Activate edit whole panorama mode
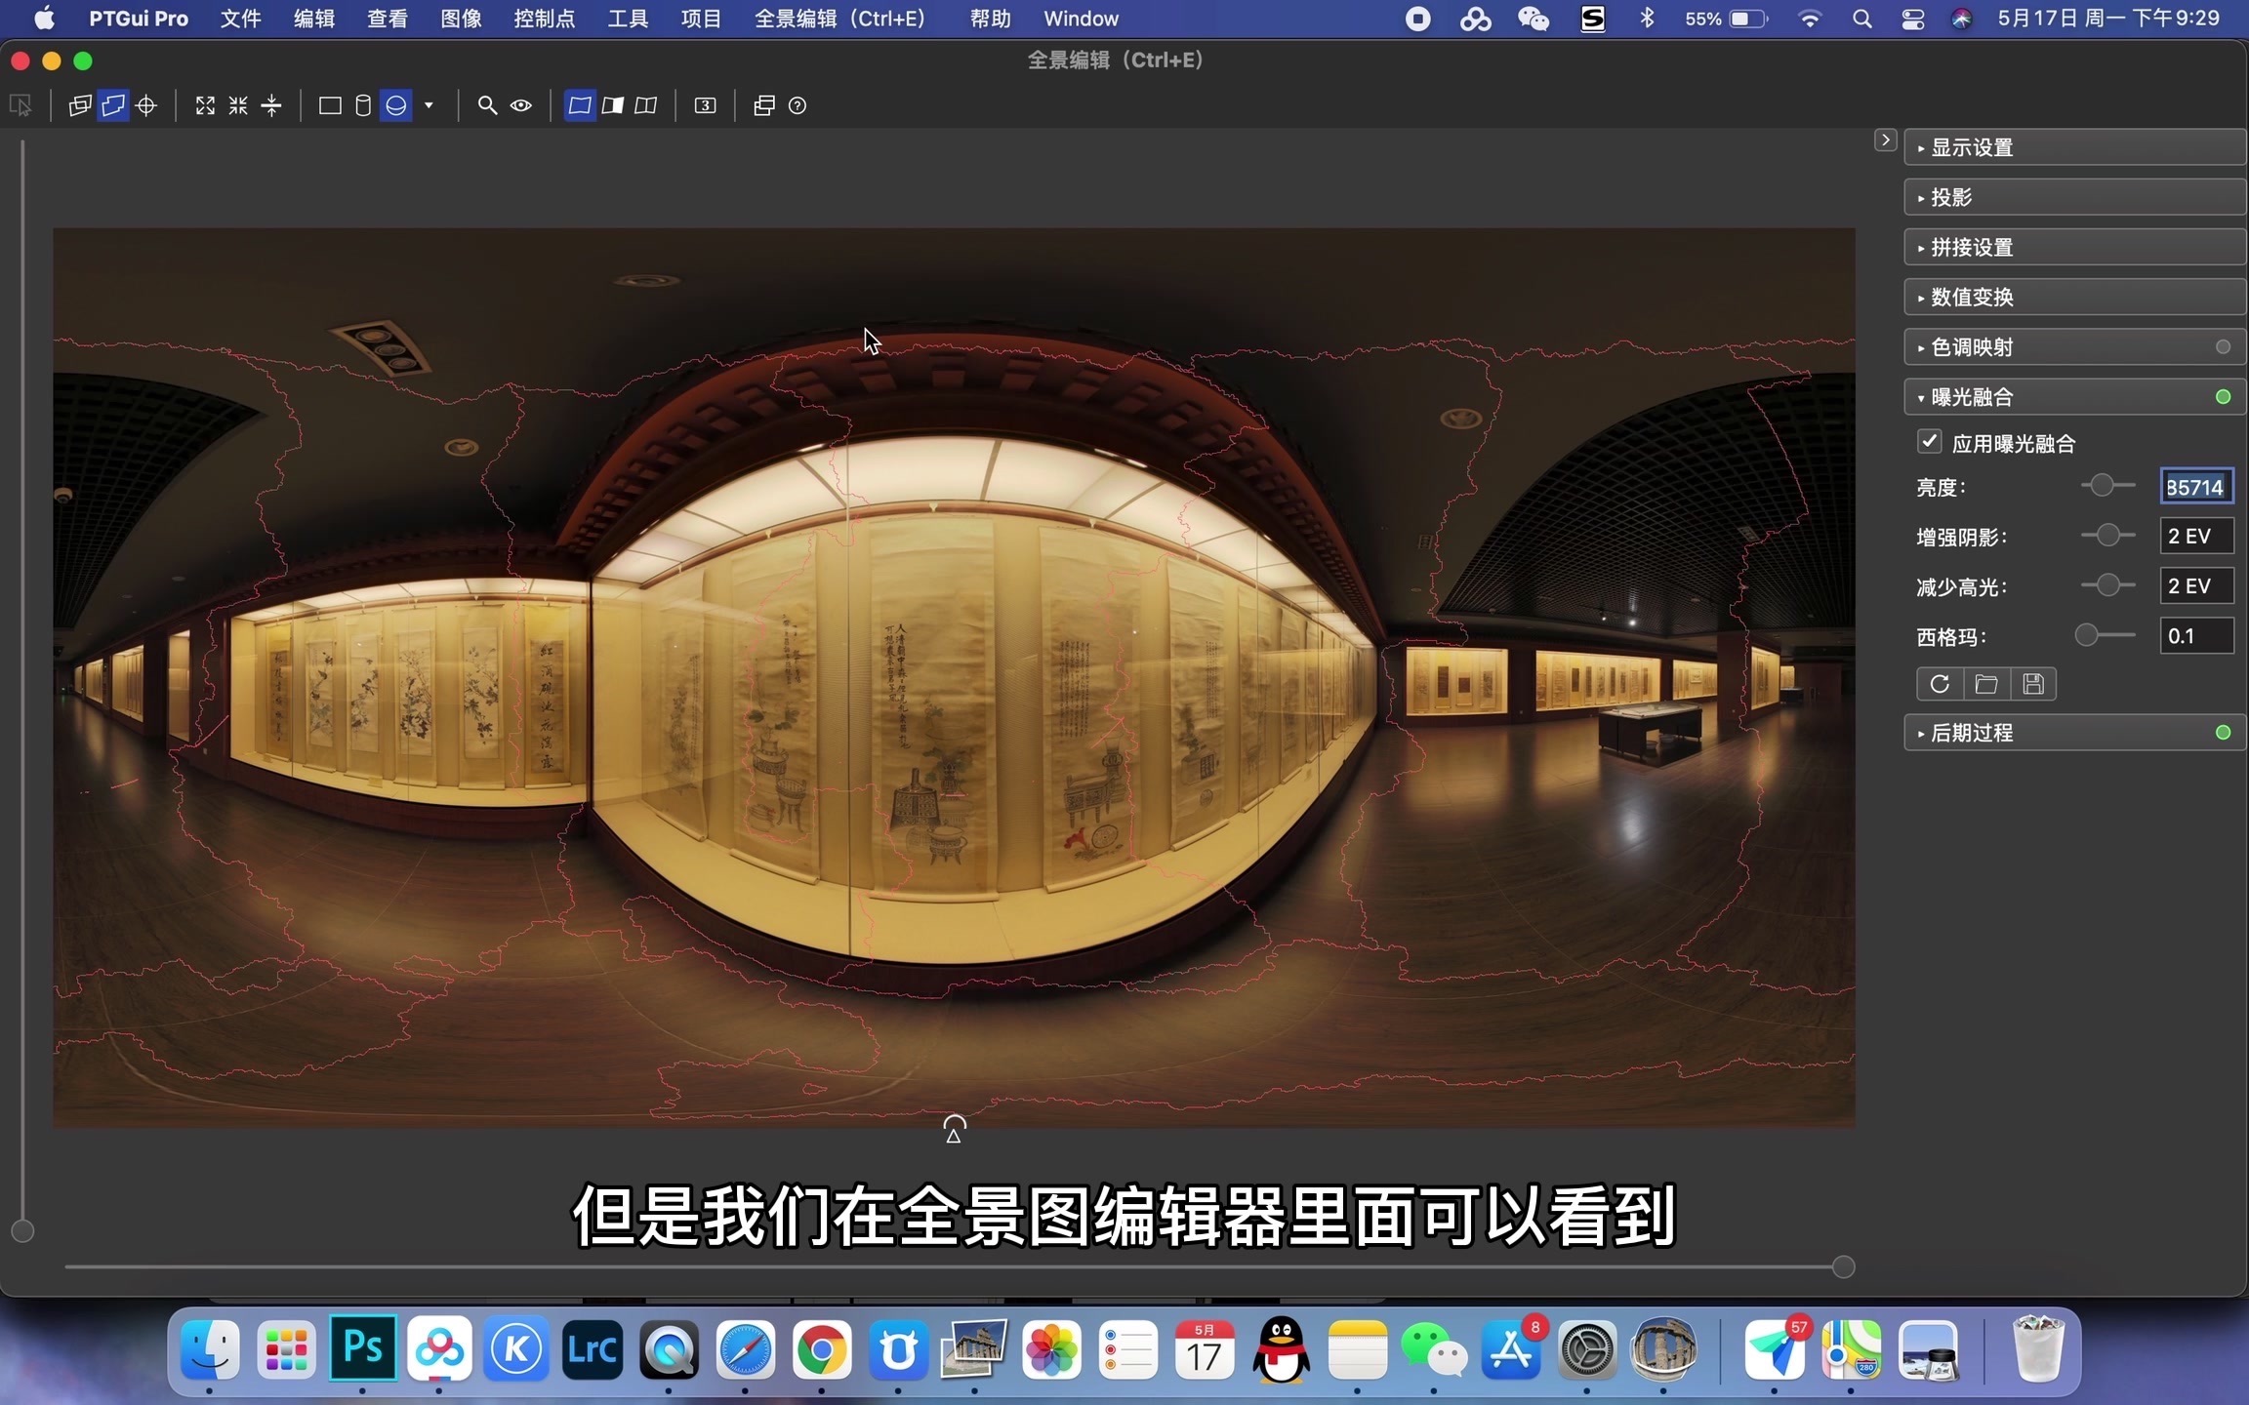The width and height of the screenshot is (2249, 1405). (x=113, y=105)
